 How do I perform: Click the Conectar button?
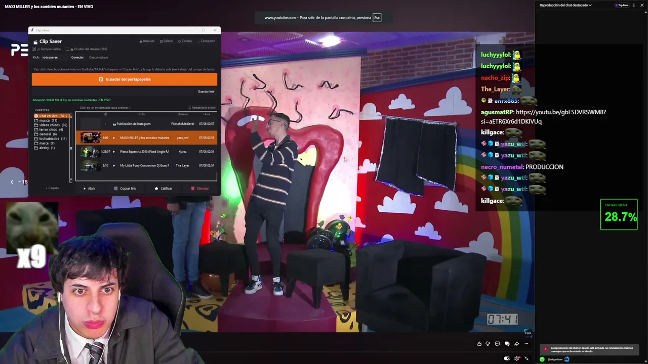(x=77, y=57)
